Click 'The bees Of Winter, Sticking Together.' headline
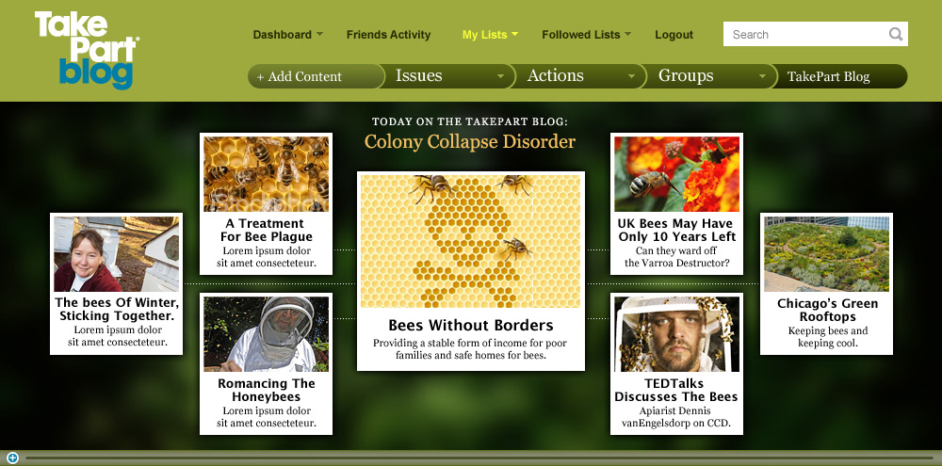Viewport: 942px width, 466px height. 117,310
